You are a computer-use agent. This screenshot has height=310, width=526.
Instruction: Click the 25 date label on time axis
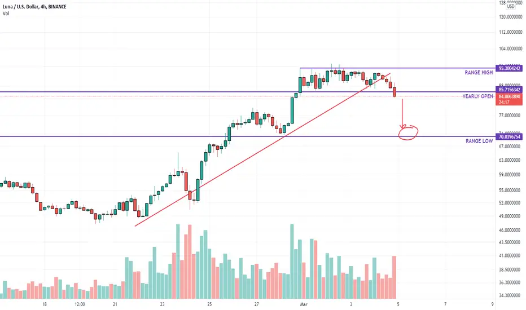pos(209,304)
